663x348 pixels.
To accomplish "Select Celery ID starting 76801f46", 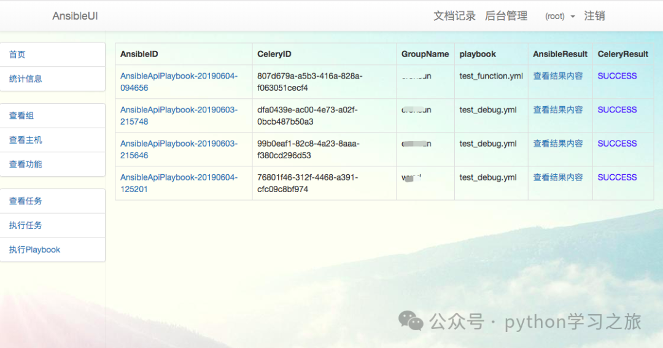I will click(x=308, y=184).
